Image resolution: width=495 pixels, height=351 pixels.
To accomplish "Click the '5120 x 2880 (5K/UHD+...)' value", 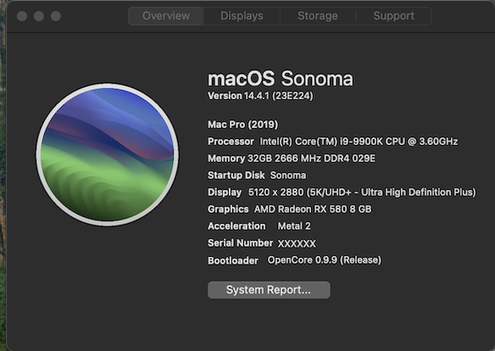I will pyautogui.click(x=362, y=192).
